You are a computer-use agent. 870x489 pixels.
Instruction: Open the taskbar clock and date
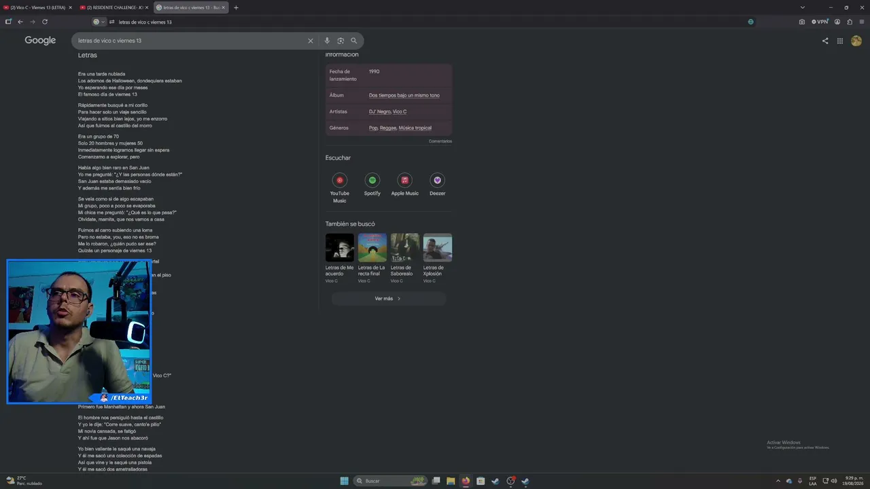854,481
